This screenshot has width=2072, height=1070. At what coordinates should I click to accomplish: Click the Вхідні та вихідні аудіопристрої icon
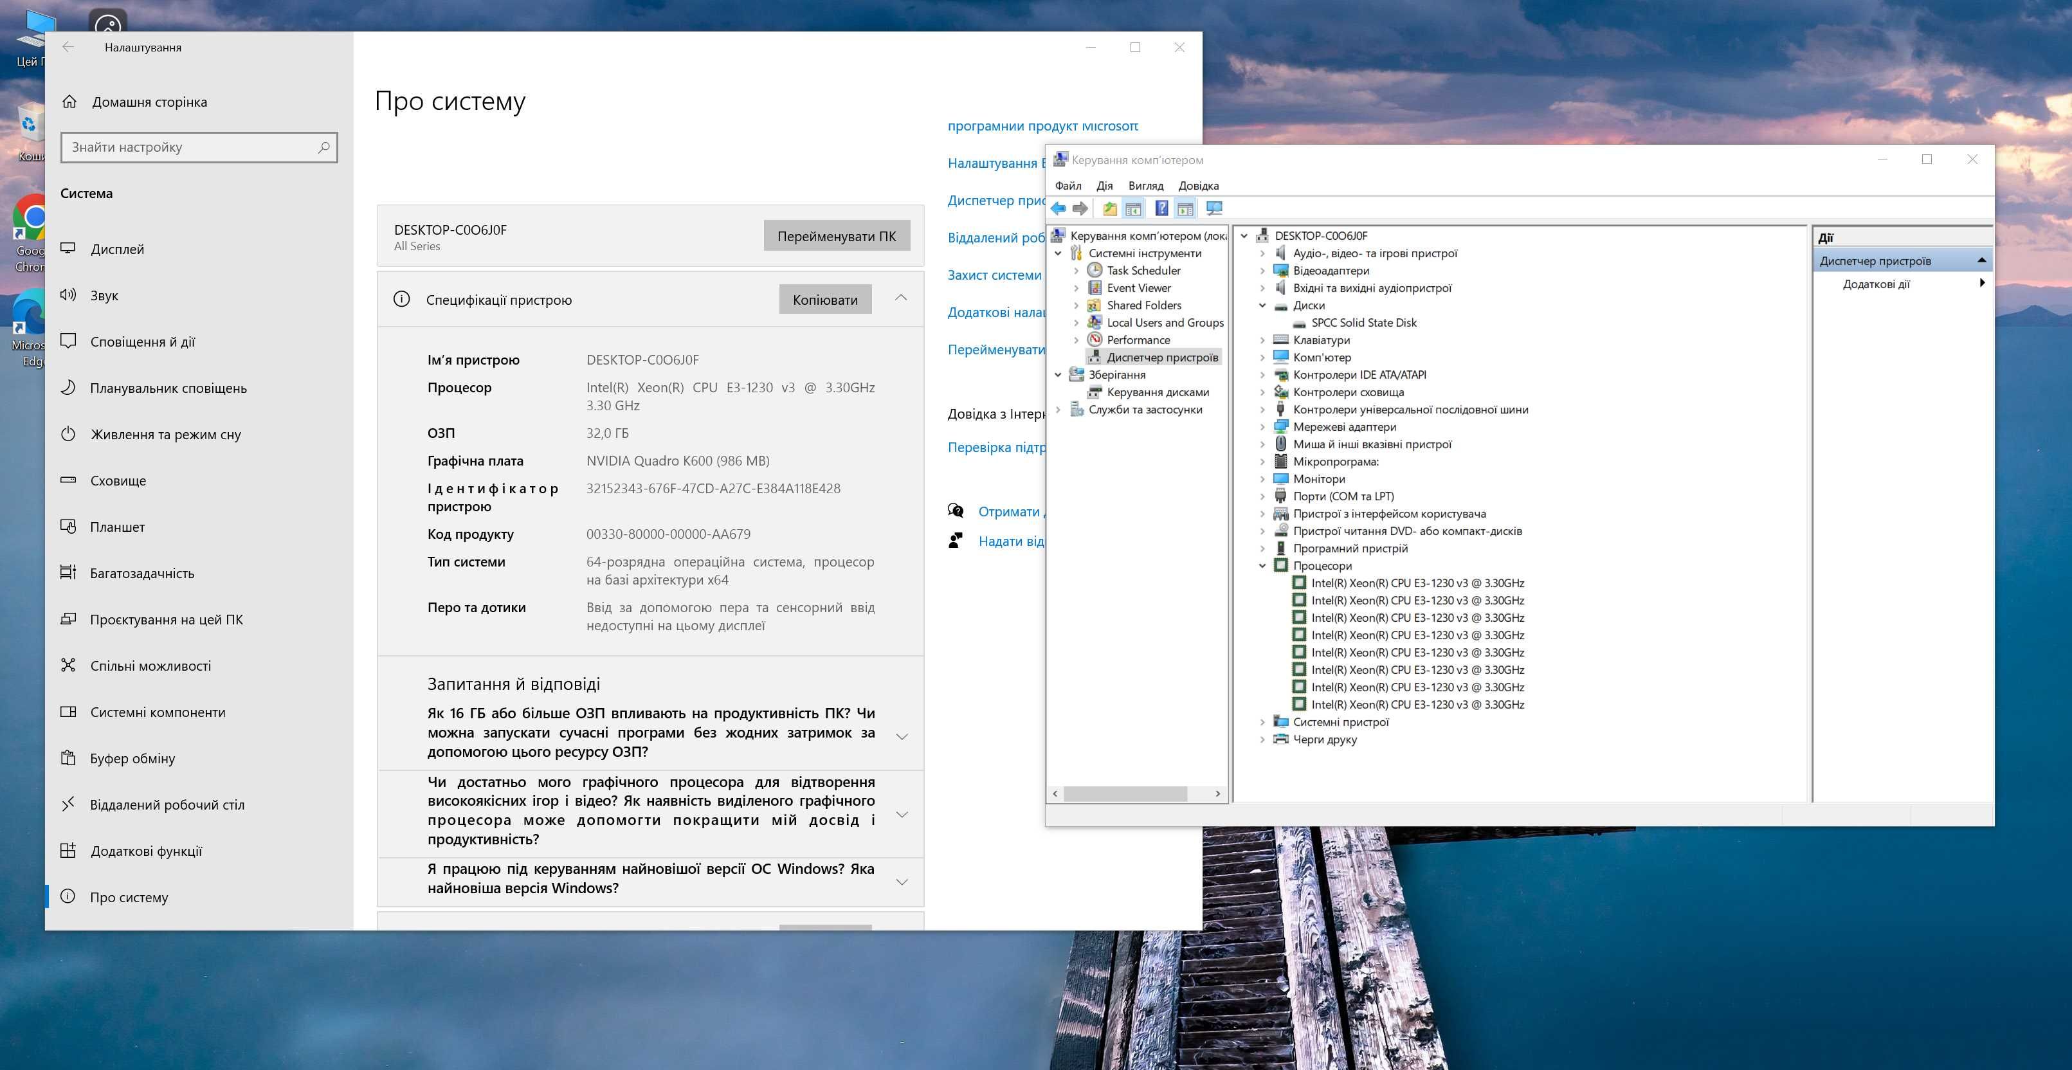point(1280,288)
